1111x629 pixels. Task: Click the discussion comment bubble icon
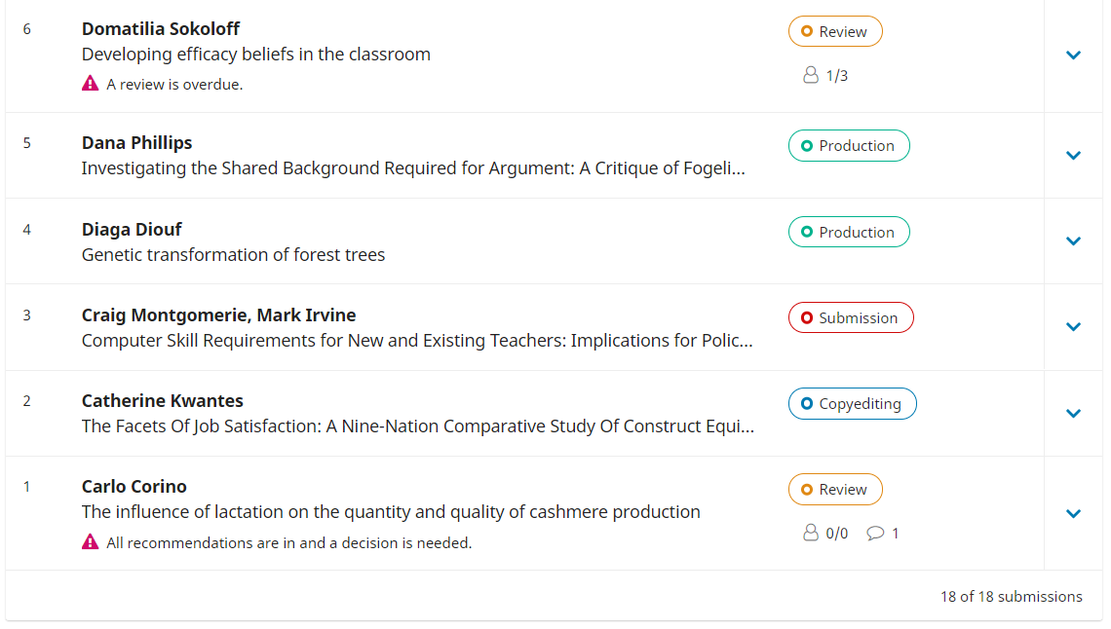(875, 533)
